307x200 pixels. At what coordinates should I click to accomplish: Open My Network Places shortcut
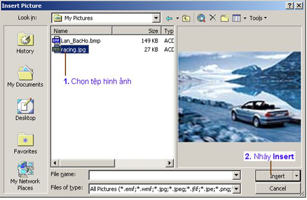pyautogui.click(x=25, y=176)
